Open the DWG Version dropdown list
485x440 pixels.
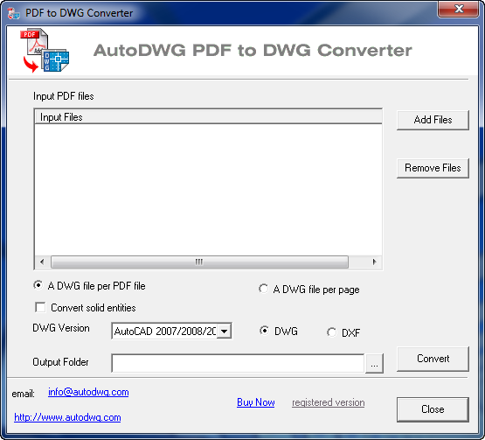225,332
